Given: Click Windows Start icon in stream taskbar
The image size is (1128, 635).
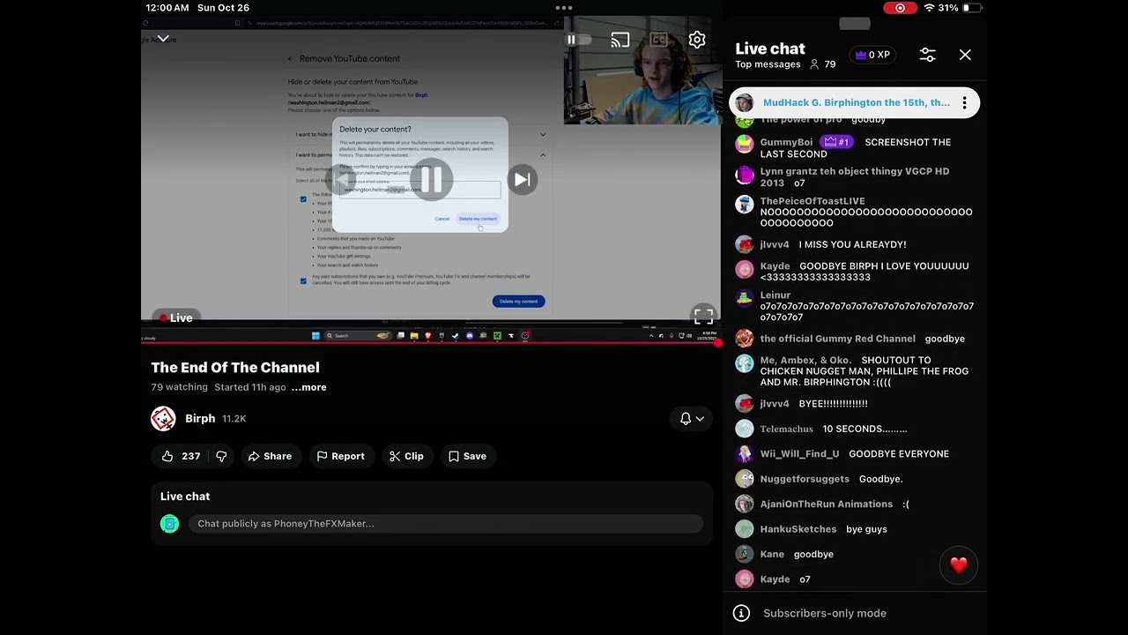Looking at the screenshot, I should 315,335.
